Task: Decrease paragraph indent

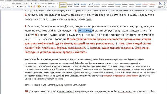Action: (x=49, y=4)
